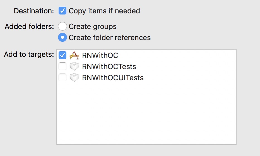The image size is (260, 156).
Task: Click the "Destination:" label
Action: (34, 11)
